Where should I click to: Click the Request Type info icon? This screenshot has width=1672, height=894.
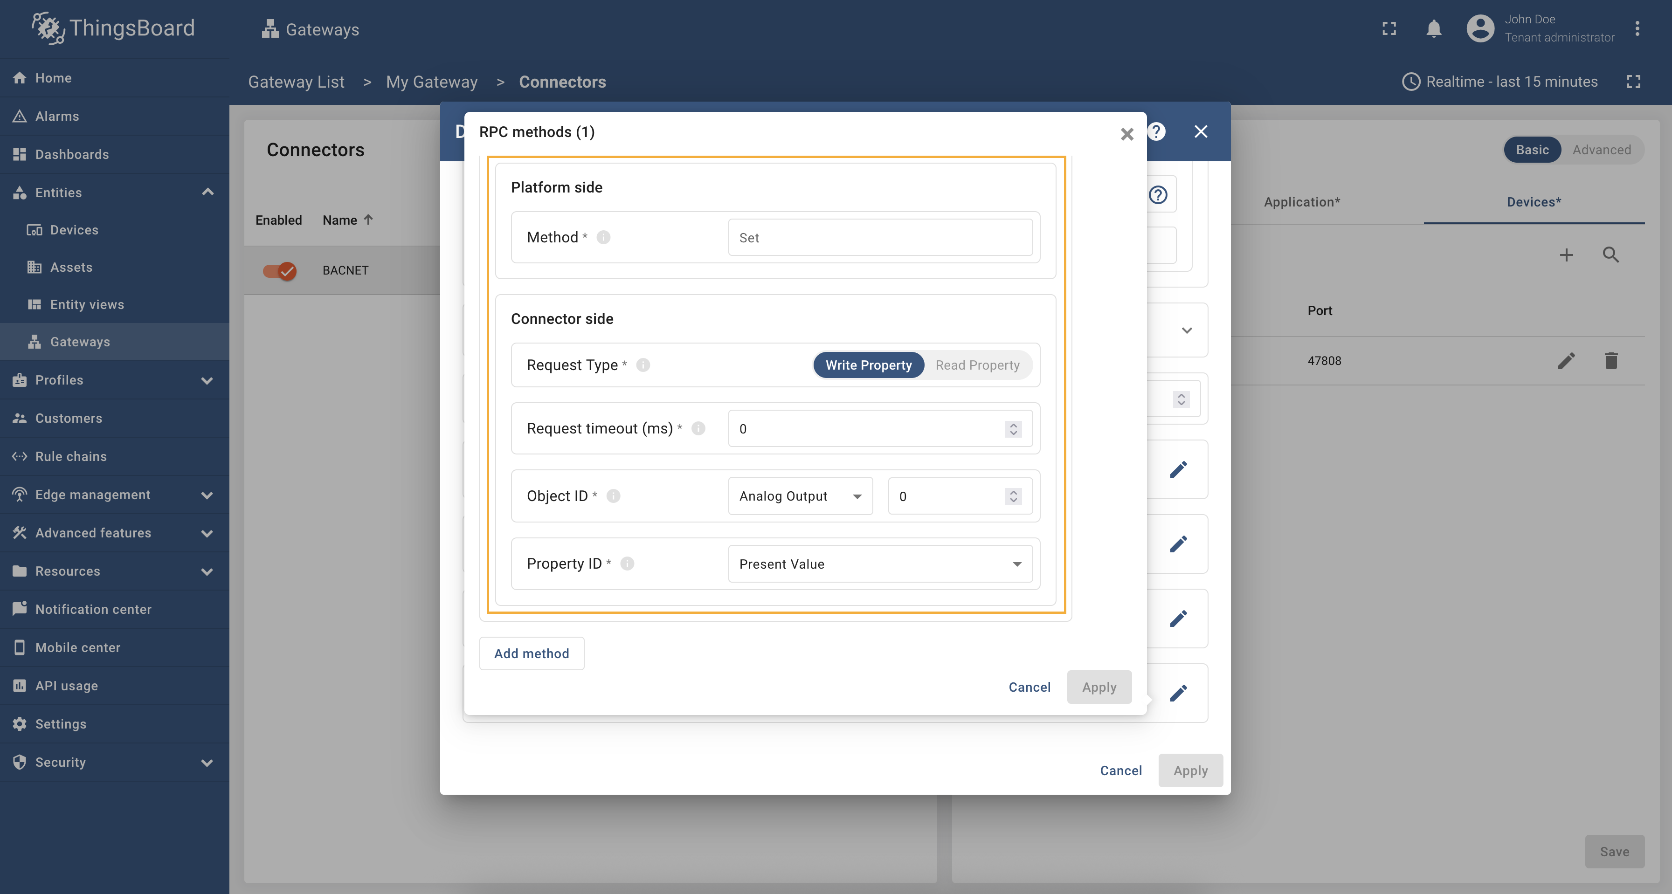[643, 365]
